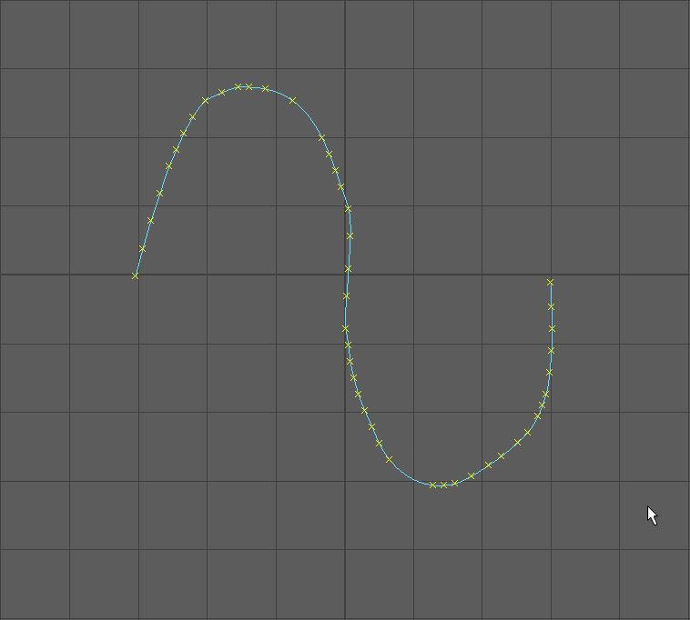Pick the first point right of the trough cluster
Screen dimensions: 690x620
click(x=471, y=475)
